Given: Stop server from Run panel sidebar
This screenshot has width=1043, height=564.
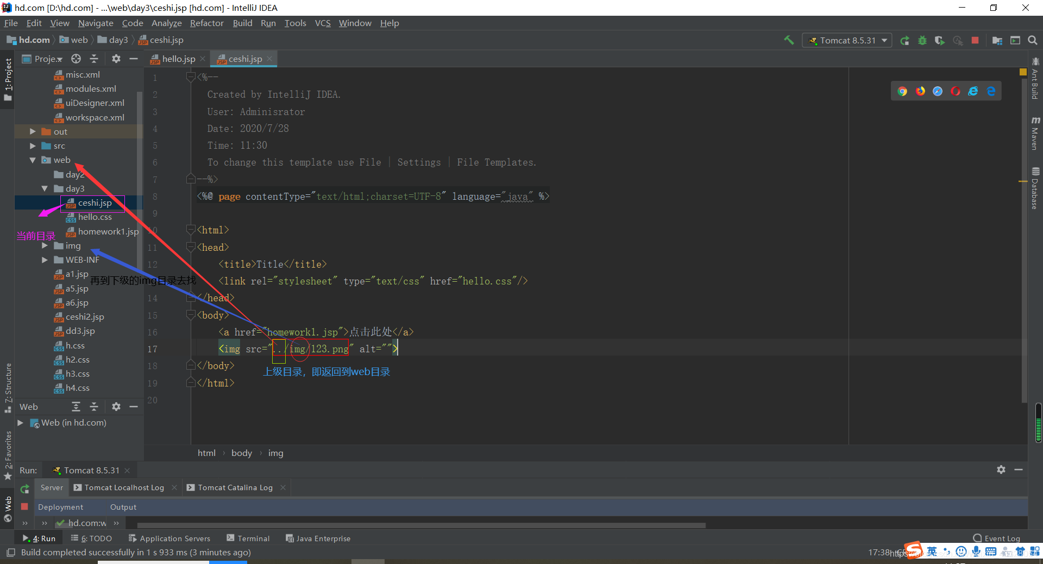Looking at the screenshot, I should pos(24,506).
